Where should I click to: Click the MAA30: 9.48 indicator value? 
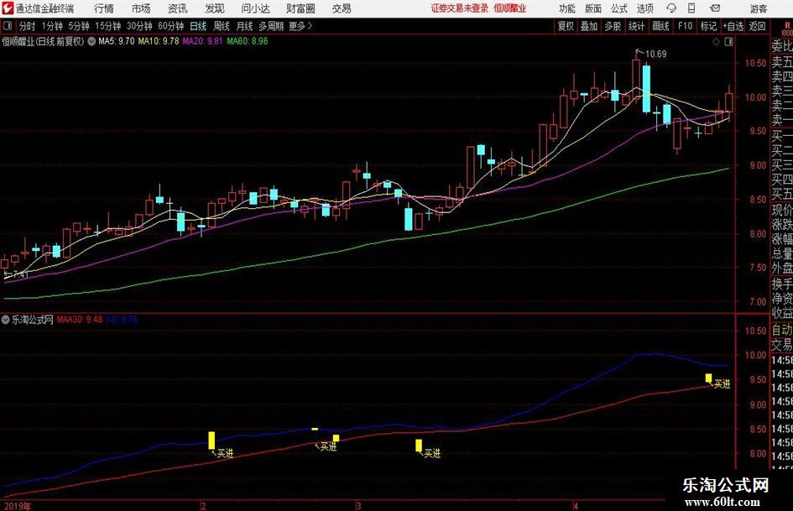(80, 319)
